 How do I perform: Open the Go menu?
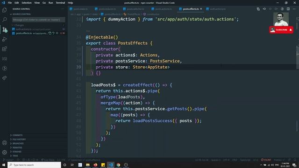(44, 3)
